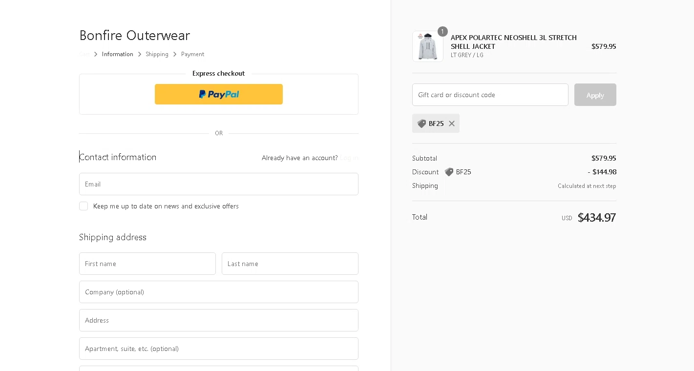Focus the Company (optional) field
Screen dimensions: 694x371
pyautogui.click(x=219, y=292)
